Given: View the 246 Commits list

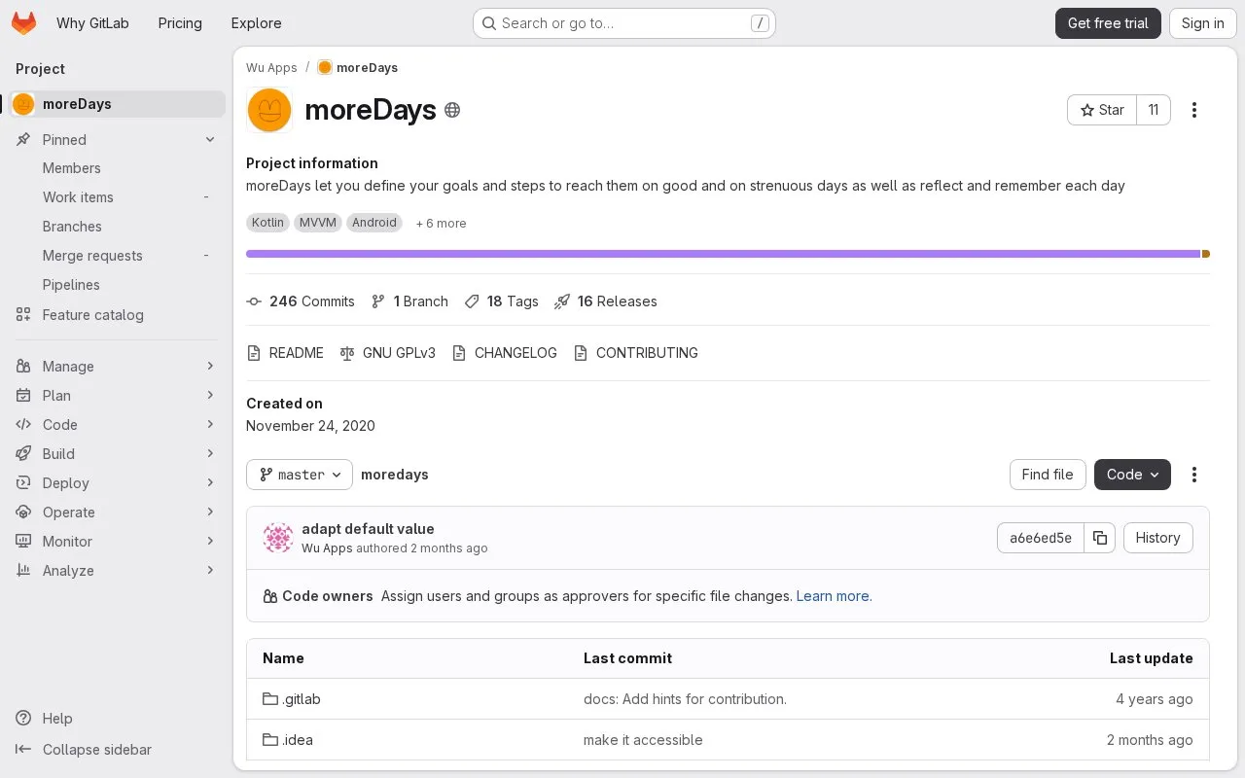Looking at the screenshot, I should pos(301,301).
